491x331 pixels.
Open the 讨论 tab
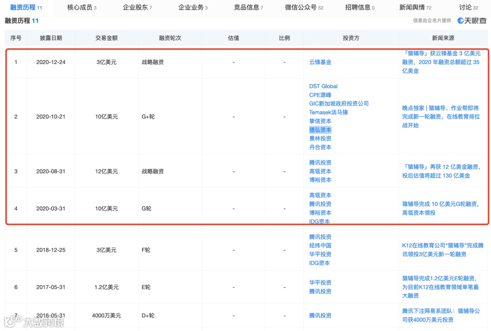pyautogui.click(x=468, y=7)
